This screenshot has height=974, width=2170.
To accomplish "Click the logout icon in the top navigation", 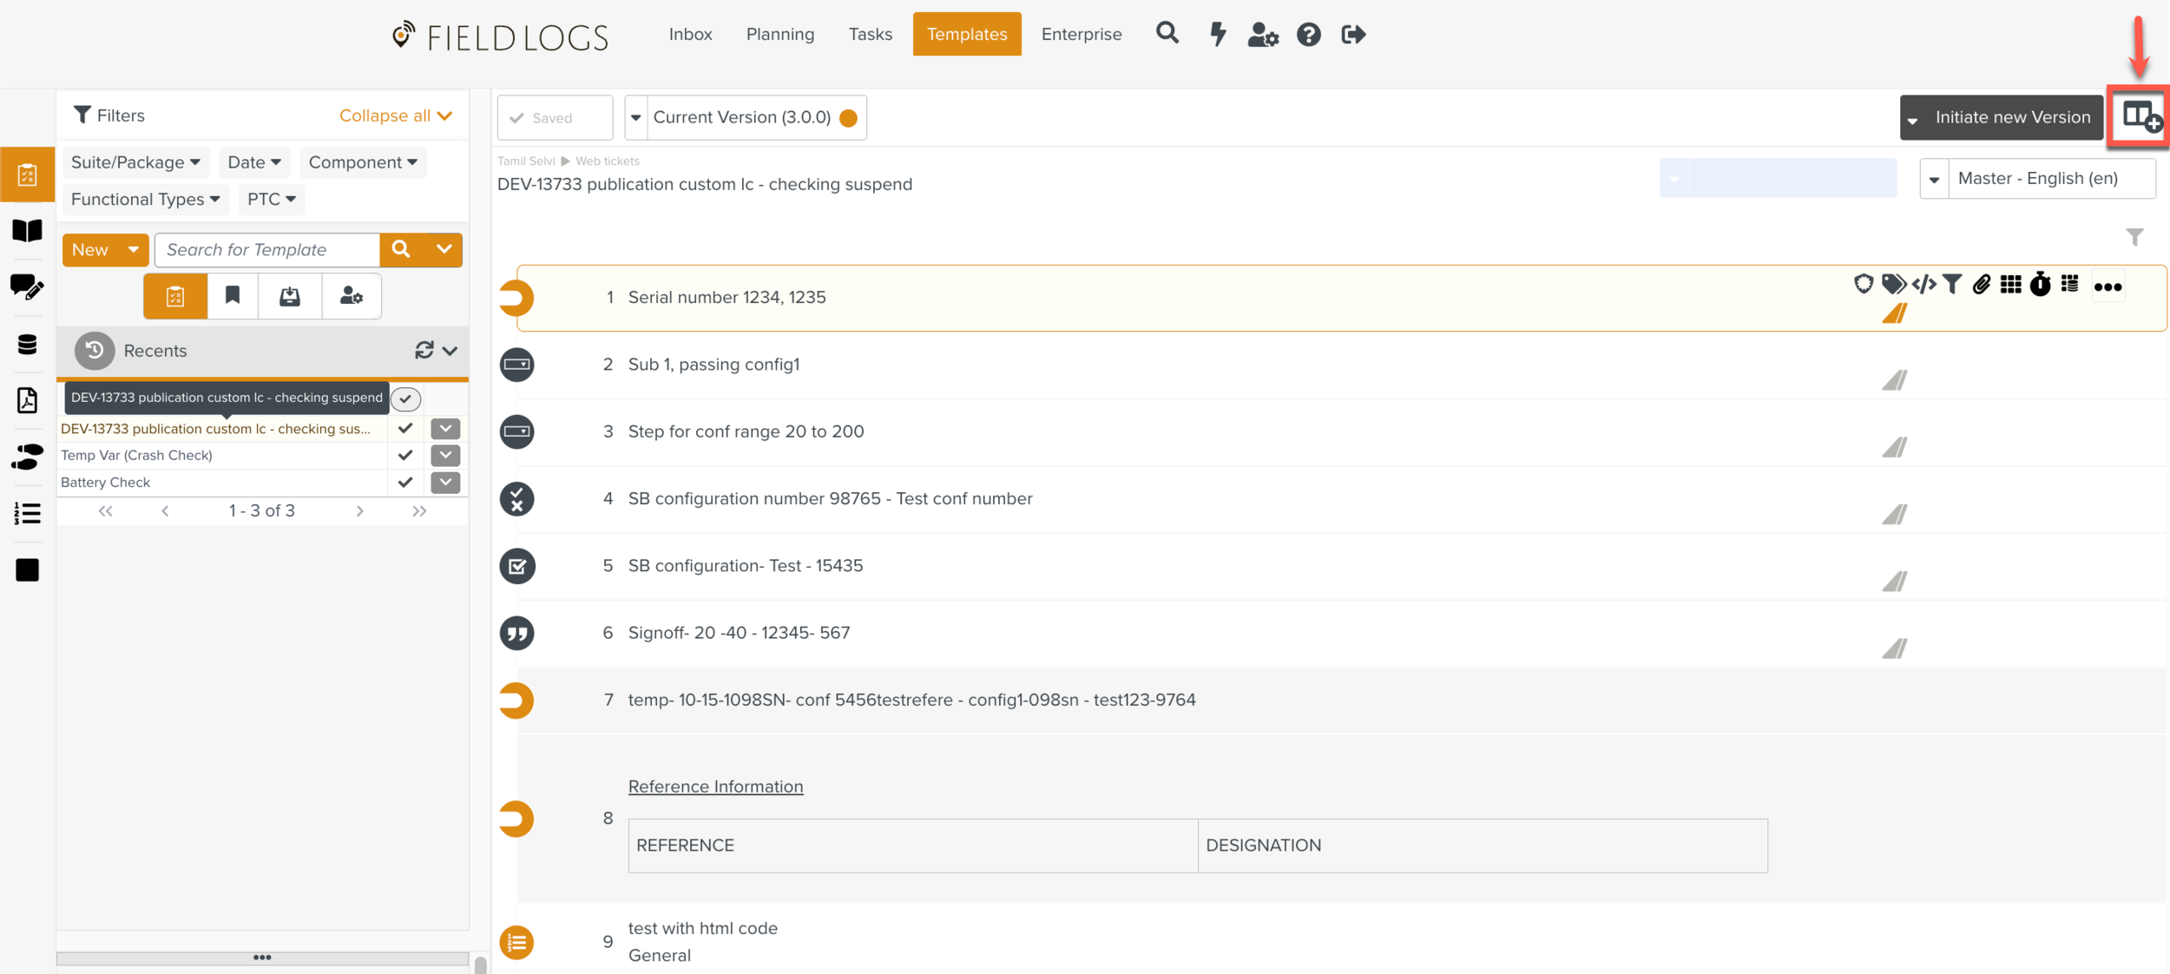I will pos(1352,35).
